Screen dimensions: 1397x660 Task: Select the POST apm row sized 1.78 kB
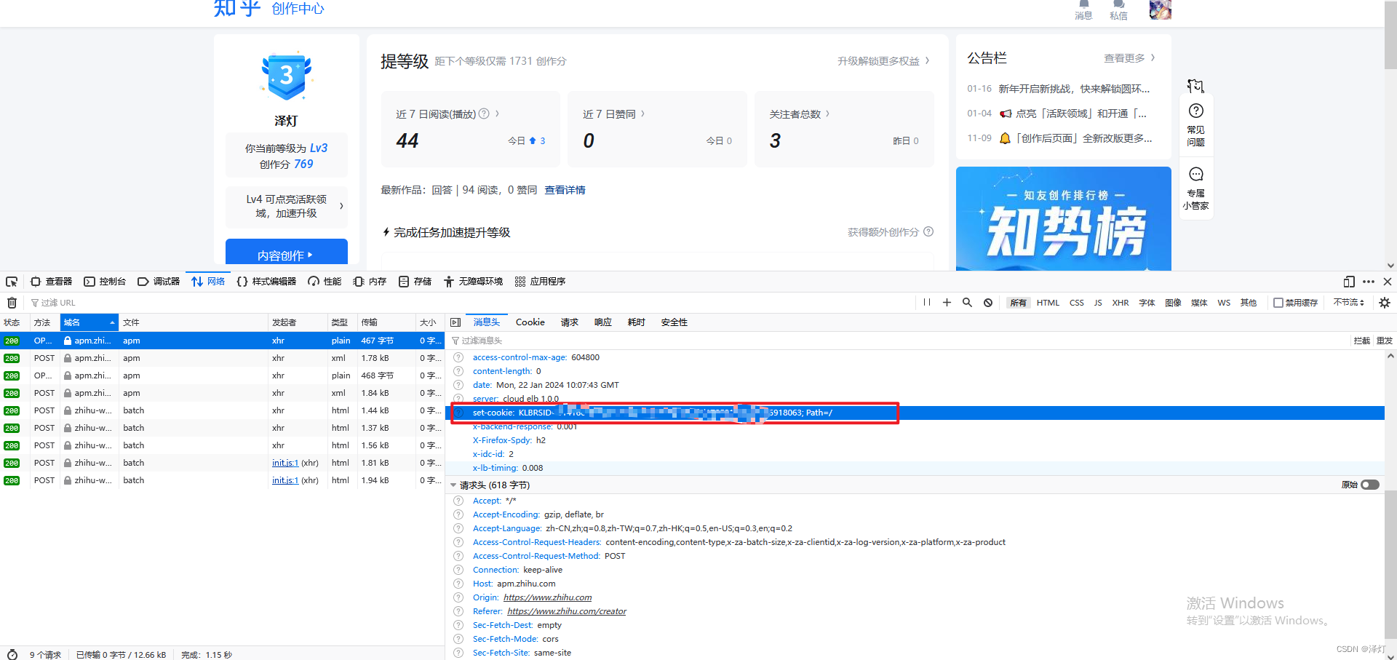(x=222, y=358)
